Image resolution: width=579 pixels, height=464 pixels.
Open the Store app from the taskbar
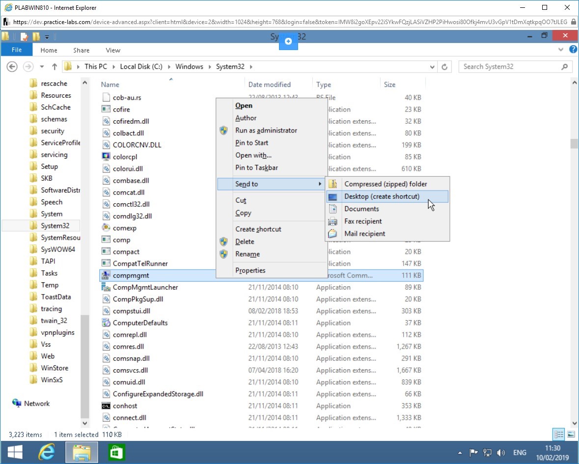coord(116,452)
